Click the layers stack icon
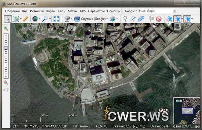202x130 pixels. (112, 19)
